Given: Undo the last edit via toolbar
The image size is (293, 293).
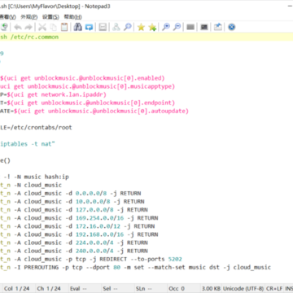Looking at the screenshot, I should (18, 27).
